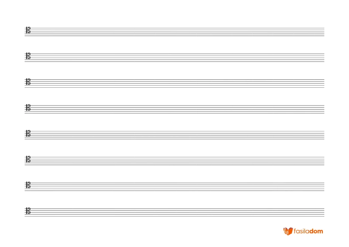The image size is (349, 247).
Task: Click the fourth staff lines
Action: [174, 110]
